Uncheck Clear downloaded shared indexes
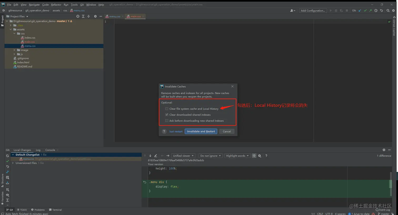The height and width of the screenshot is (215, 398). click(167, 114)
